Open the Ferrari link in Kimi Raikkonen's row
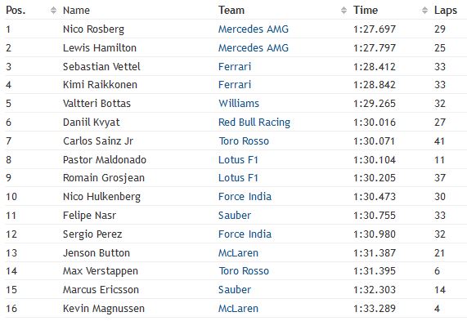The height and width of the screenshot is (321, 467). tap(235, 85)
